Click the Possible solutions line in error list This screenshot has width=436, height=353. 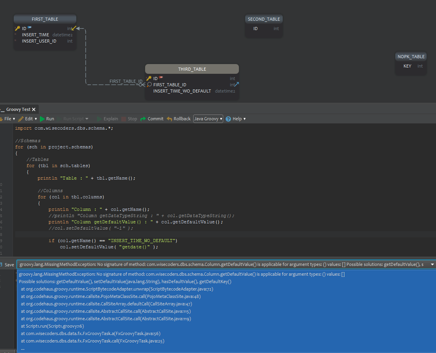point(125,282)
